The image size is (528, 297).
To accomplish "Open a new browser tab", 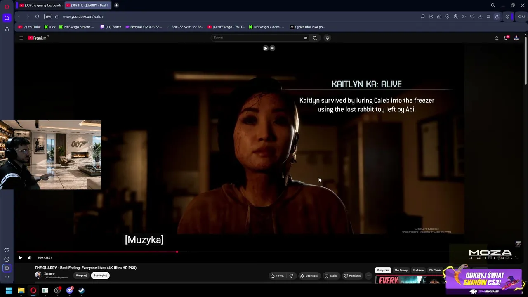I will (x=116, y=5).
